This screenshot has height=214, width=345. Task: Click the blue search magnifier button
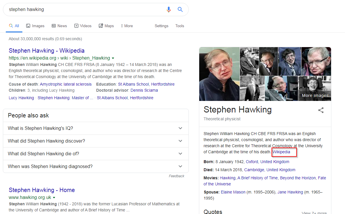pos(180,10)
